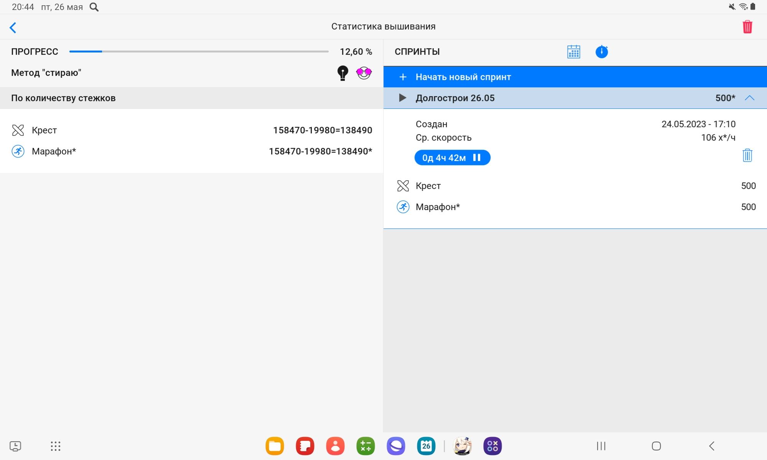Tap the Марафон runner icon in progress

pos(18,151)
